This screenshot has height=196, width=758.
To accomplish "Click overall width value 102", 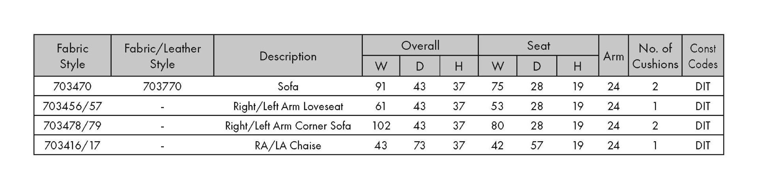I will point(381,126).
